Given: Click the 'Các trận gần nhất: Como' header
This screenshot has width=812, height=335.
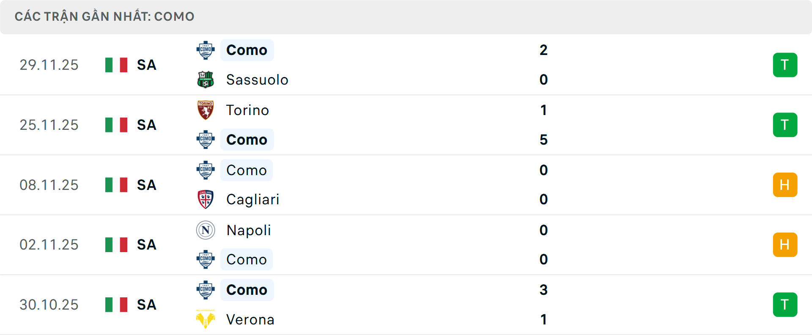Looking at the screenshot, I should [x=104, y=16].
